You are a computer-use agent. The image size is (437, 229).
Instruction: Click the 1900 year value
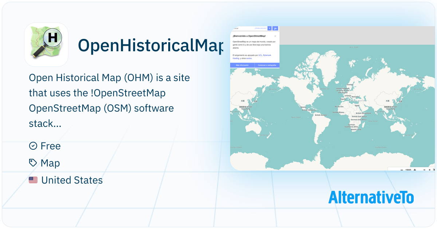coord(408,170)
